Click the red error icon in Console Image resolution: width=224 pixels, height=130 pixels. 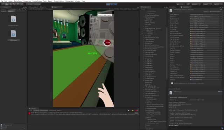(29, 113)
